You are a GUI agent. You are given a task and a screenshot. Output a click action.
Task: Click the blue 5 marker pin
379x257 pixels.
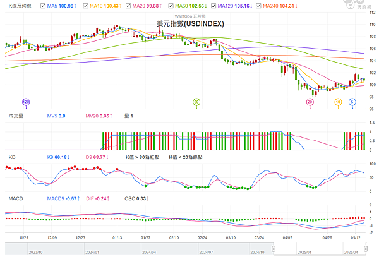click(x=352, y=102)
